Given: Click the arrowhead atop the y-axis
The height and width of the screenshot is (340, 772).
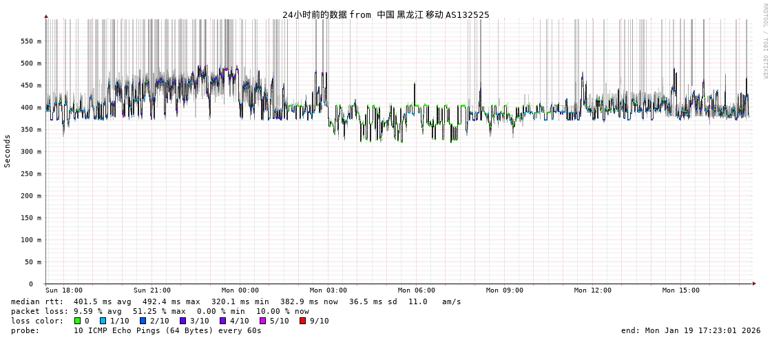Looking at the screenshot, I should pos(46,16).
